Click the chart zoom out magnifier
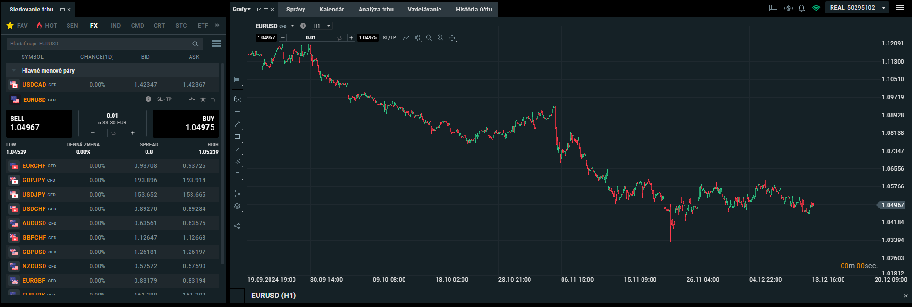This screenshot has height=307, width=912. click(x=429, y=38)
